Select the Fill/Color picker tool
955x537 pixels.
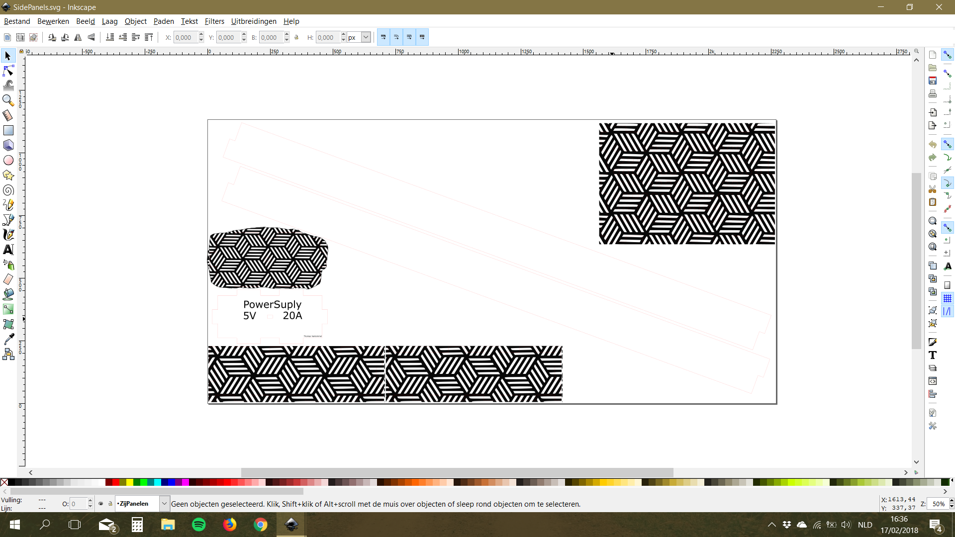click(x=9, y=340)
